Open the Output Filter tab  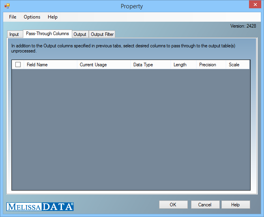[x=102, y=34]
